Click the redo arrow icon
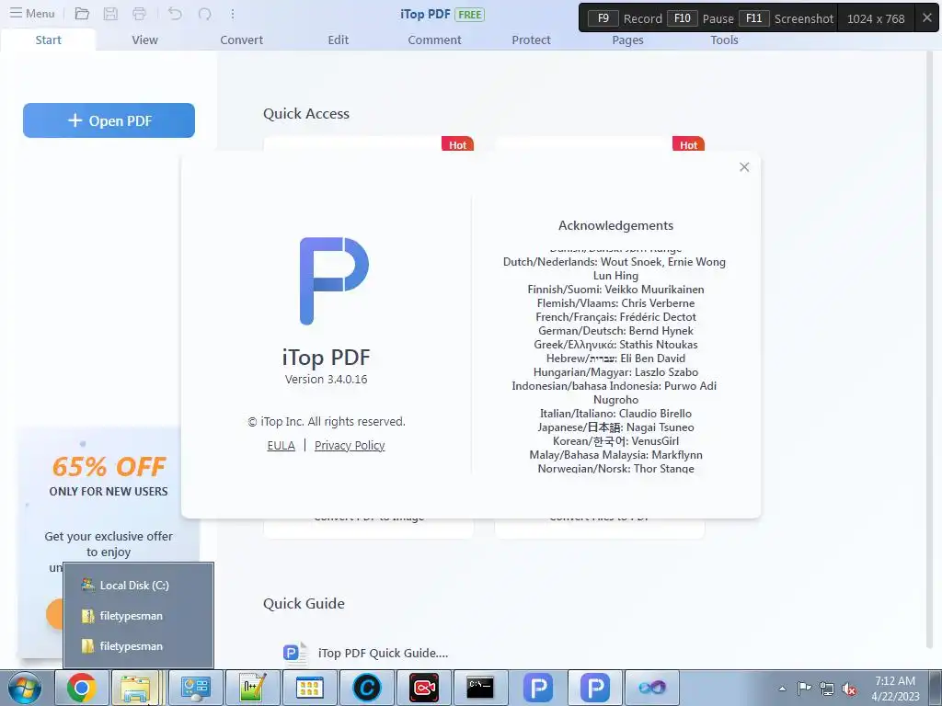 point(205,14)
